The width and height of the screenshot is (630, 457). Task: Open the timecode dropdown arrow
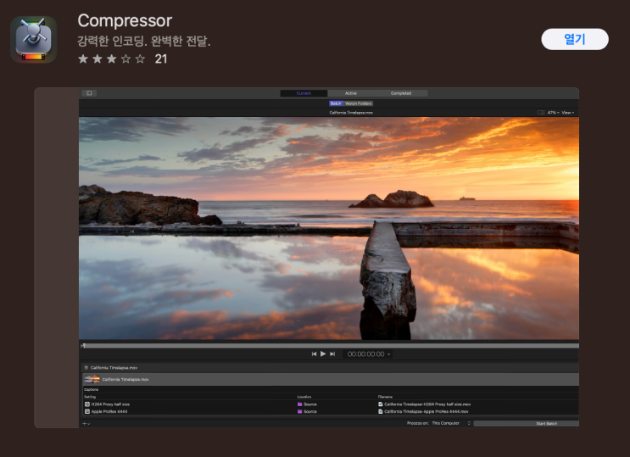point(388,354)
